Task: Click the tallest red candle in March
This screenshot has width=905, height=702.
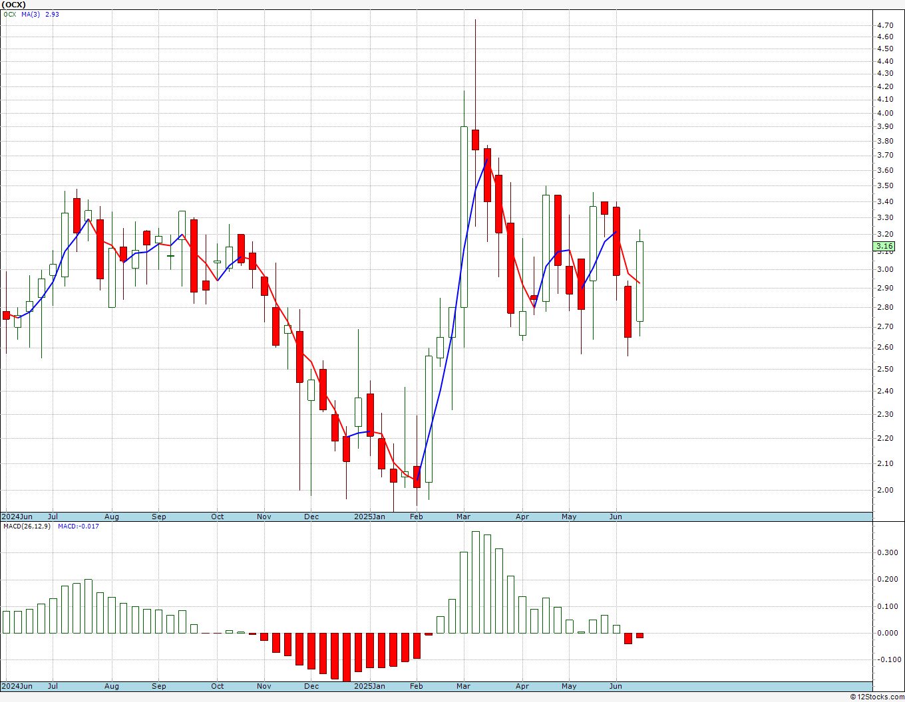Action: tap(511, 268)
